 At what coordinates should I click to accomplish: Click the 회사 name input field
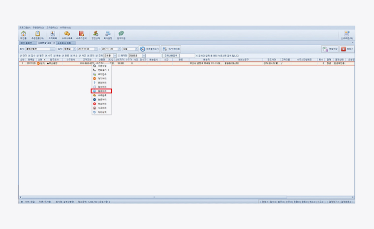[37, 49]
